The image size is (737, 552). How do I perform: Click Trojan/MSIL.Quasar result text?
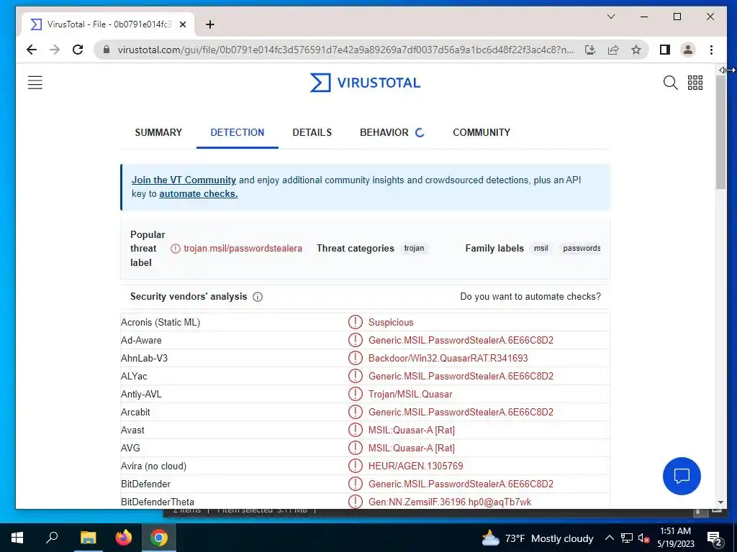tap(410, 395)
